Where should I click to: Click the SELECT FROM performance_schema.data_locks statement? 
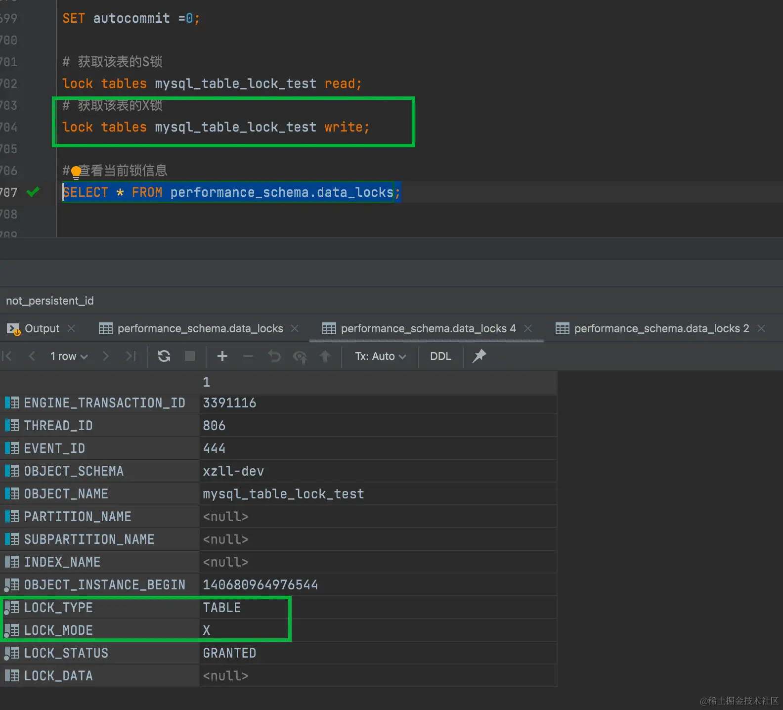click(231, 192)
